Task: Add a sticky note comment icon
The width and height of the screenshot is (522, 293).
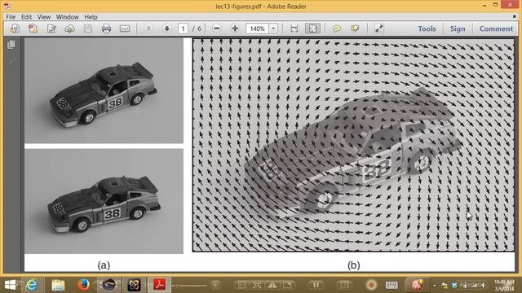Action: (337, 28)
